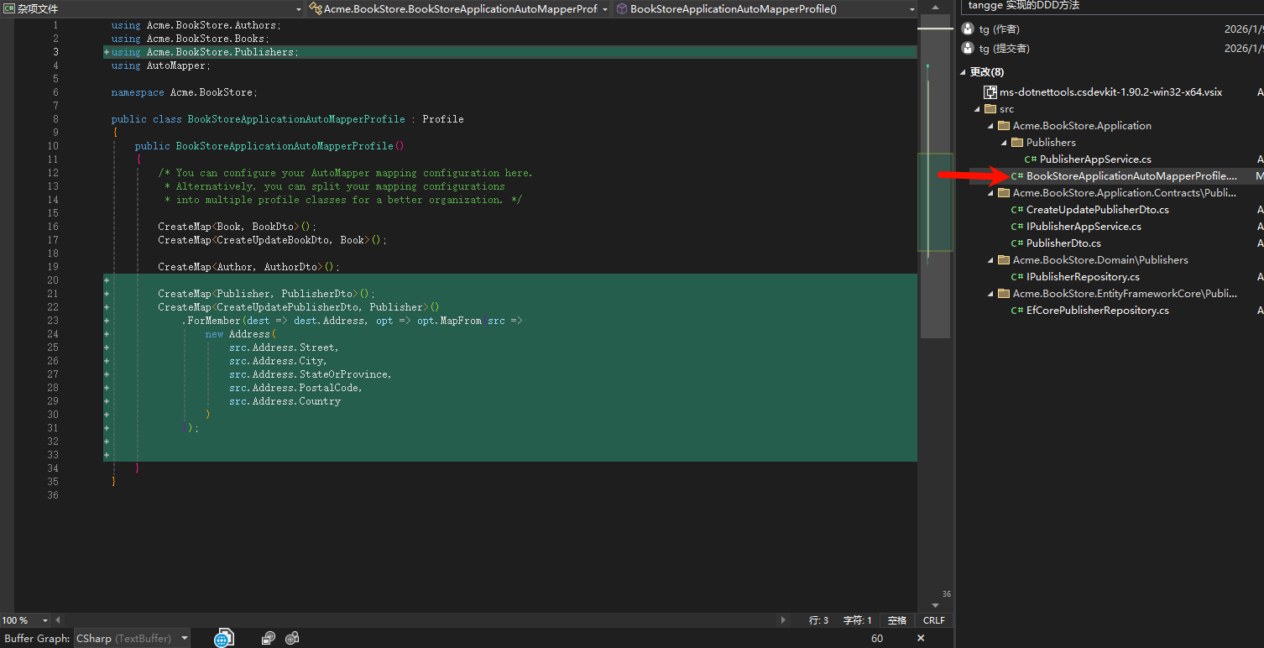Click 'using AutoMapper;' on line 4
Image resolution: width=1264 pixels, height=648 pixels.
pyautogui.click(x=161, y=65)
